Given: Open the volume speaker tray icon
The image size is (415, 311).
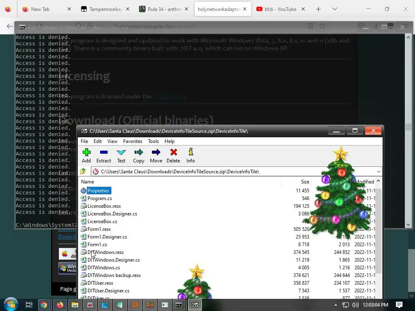Looking at the screenshot, I should click(x=355, y=305).
